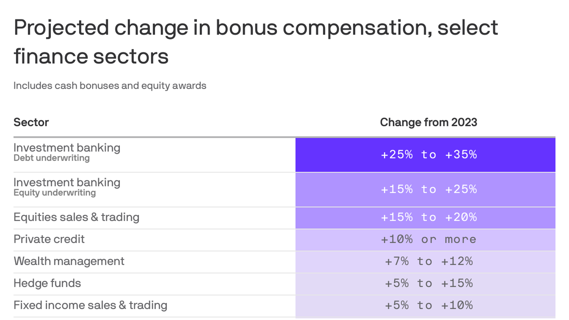
Task: Click the Debt underwriting sublabel
Action: tap(52, 158)
